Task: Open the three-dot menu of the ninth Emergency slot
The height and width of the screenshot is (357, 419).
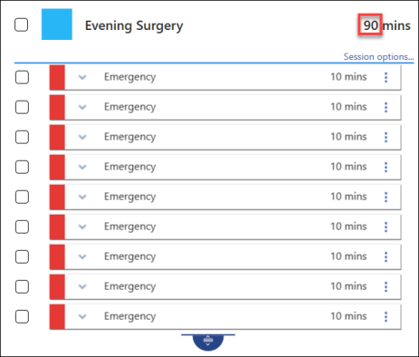Action: [x=386, y=316]
